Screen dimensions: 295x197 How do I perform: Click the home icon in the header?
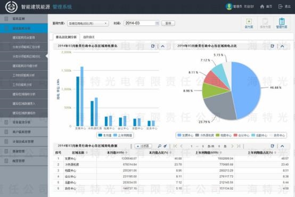tap(262, 6)
